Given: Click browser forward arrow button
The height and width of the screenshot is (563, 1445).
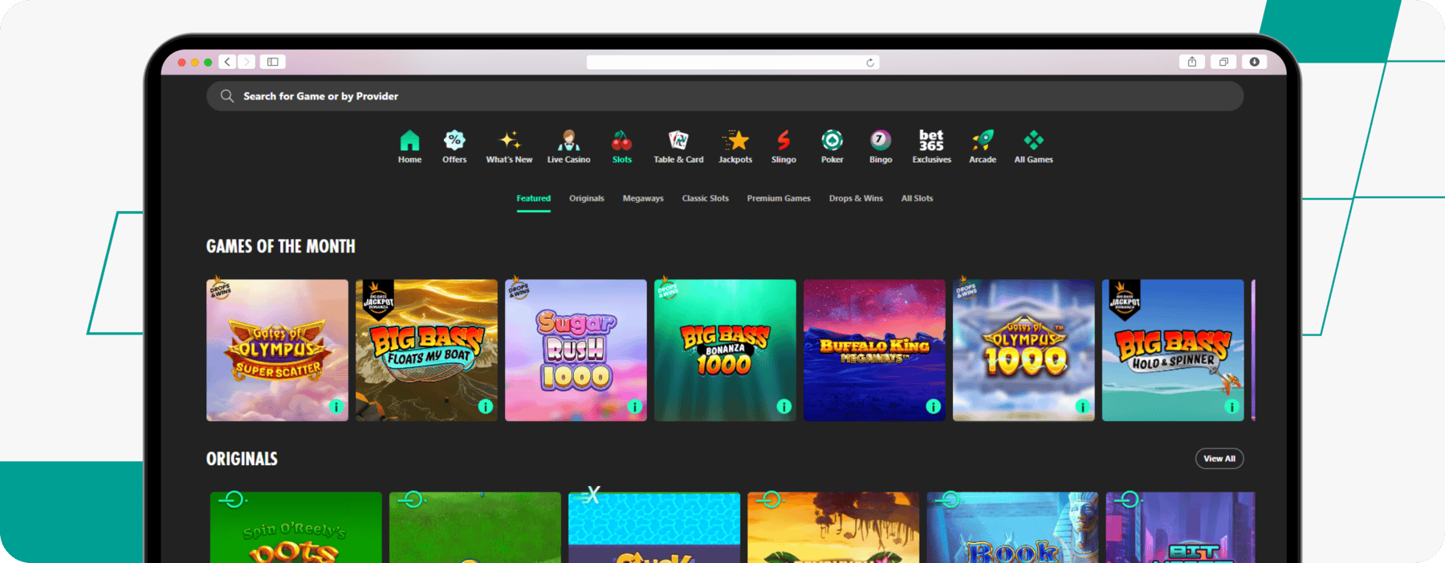Looking at the screenshot, I should coord(246,62).
